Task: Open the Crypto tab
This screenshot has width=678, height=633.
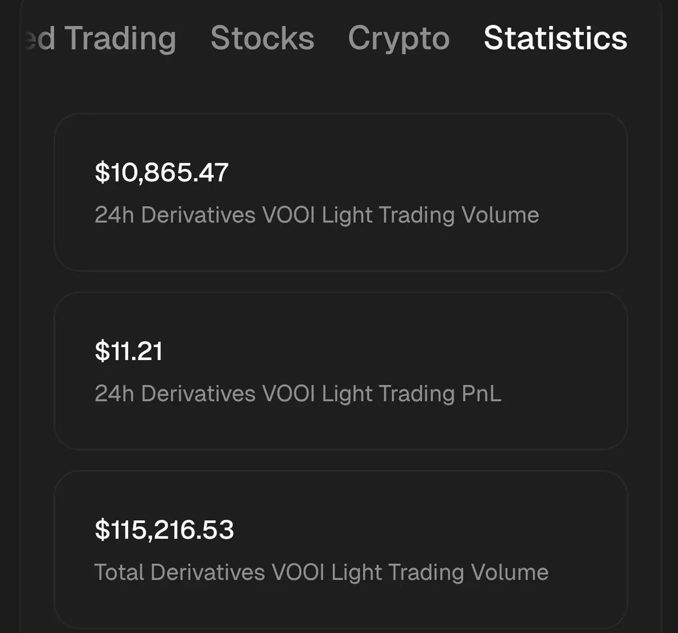Action: [x=398, y=38]
